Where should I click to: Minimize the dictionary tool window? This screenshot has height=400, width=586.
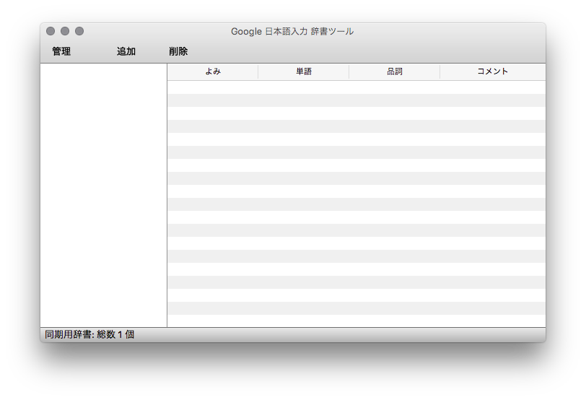tap(65, 31)
